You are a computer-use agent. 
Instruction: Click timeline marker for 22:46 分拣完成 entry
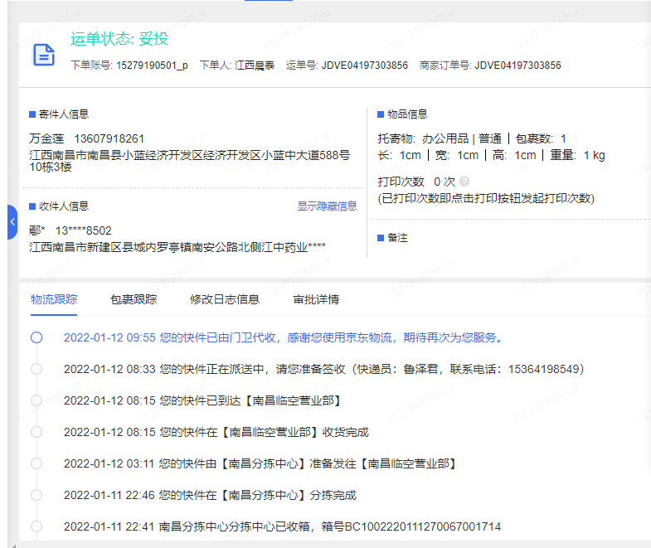[36, 495]
